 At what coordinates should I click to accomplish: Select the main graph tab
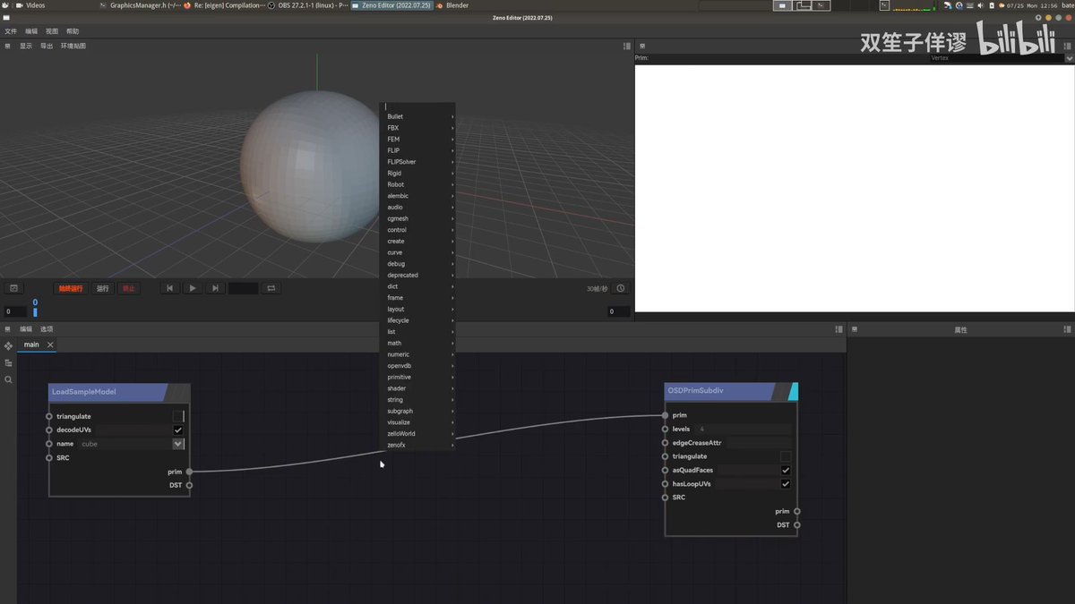click(31, 345)
